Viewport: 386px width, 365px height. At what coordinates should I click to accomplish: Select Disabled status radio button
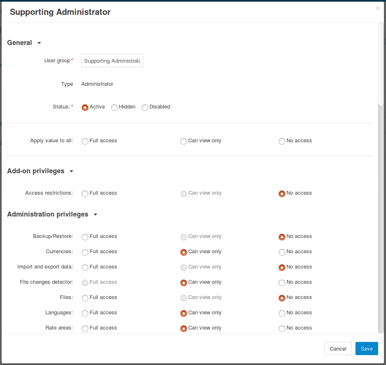tap(145, 108)
